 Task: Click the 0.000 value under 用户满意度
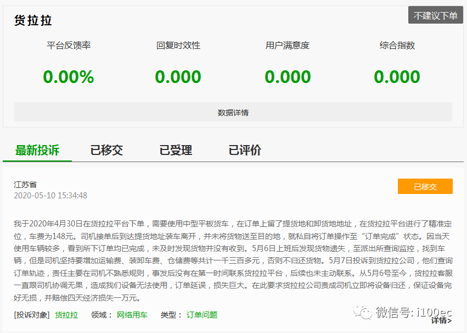(x=288, y=76)
